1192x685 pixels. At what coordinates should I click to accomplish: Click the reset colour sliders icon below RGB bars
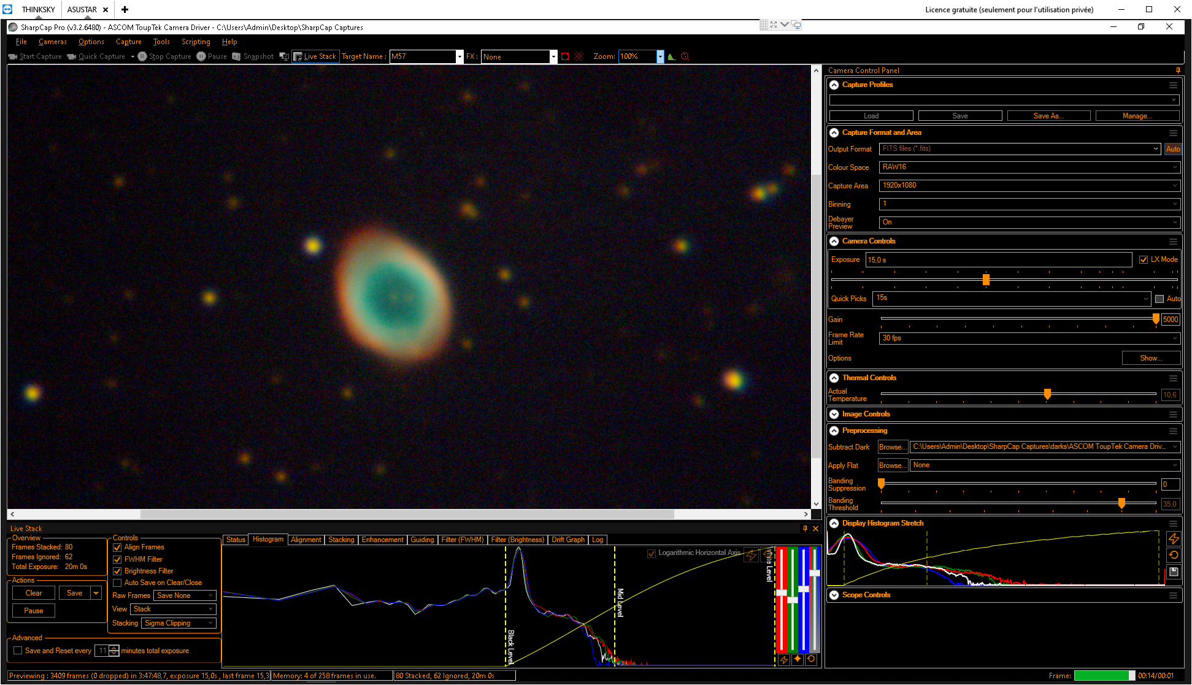click(x=811, y=659)
